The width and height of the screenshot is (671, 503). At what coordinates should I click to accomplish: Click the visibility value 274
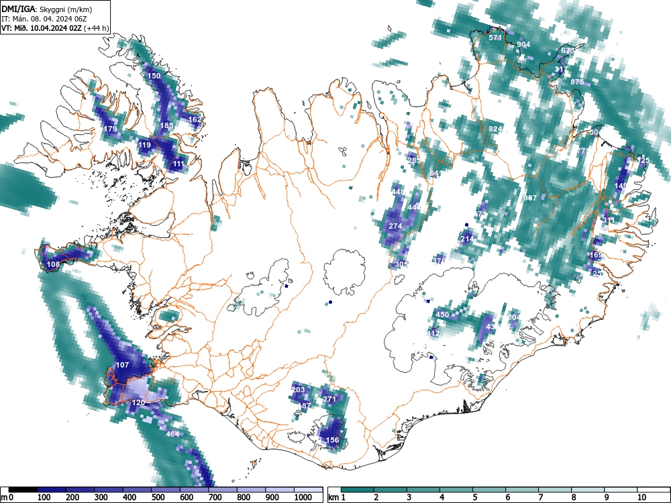click(x=395, y=226)
